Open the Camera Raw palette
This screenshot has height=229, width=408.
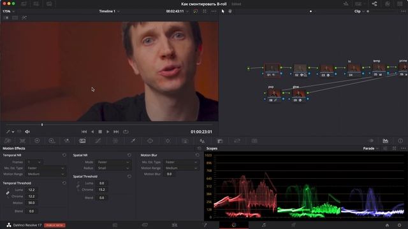click(x=8, y=141)
